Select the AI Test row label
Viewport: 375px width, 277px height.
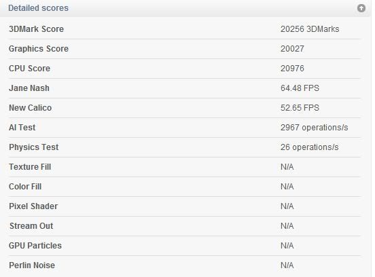(22, 128)
